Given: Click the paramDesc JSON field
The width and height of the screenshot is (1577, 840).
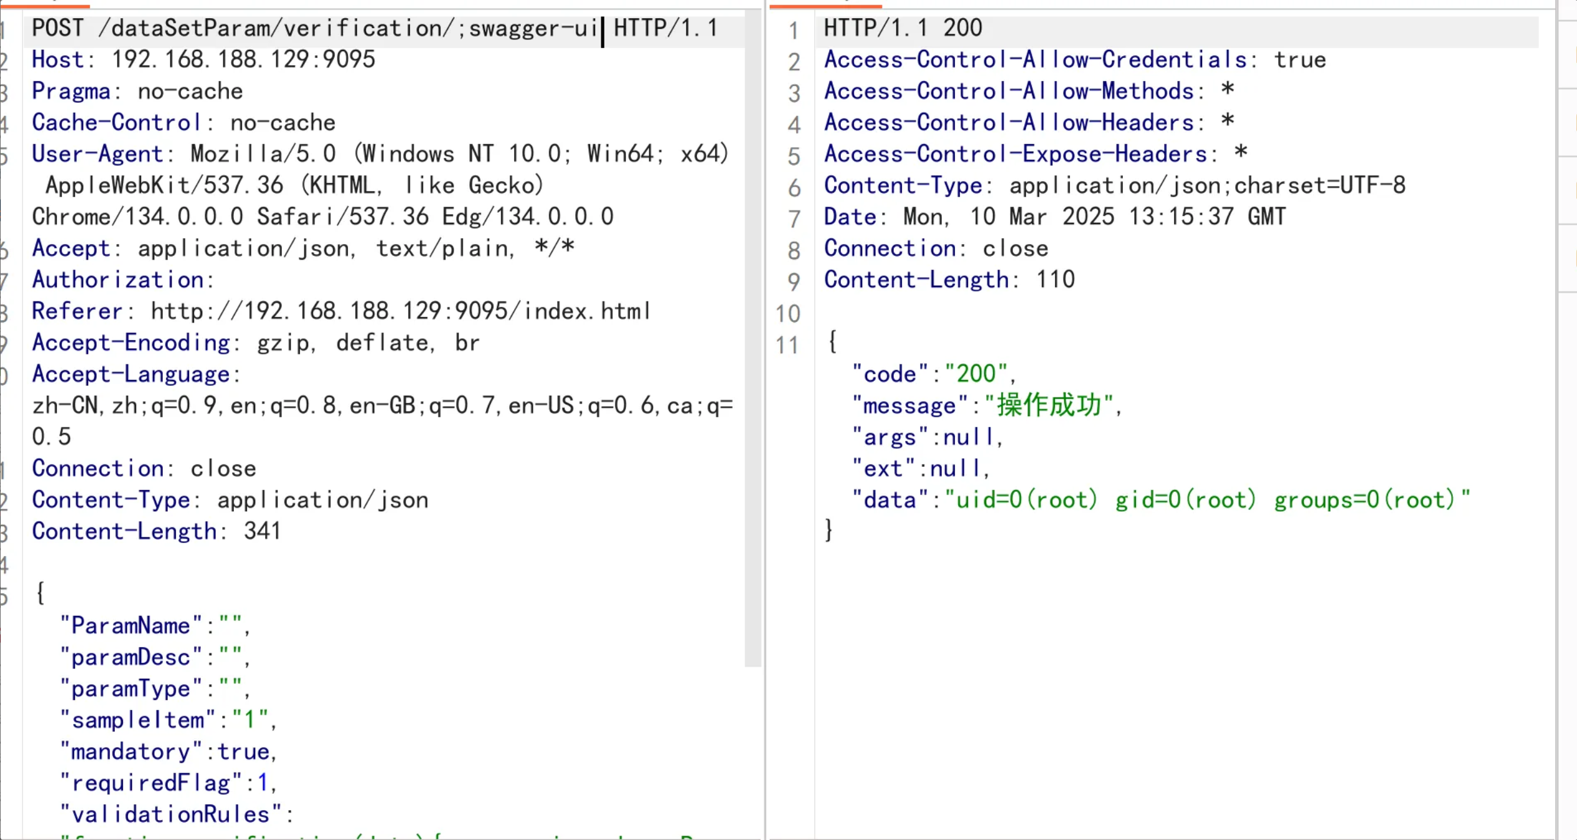Looking at the screenshot, I should [153, 658].
